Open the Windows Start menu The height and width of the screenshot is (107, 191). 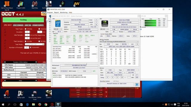tap(3, 104)
